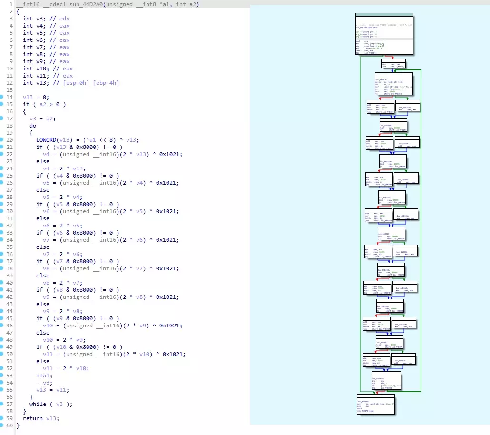This screenshot has height=435, width=490.
Task: Click the breakpoint marker beside line 17
Action: tap(2, 119)
